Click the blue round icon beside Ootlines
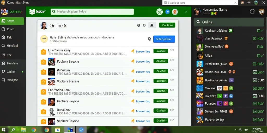Image resolution: width=267 pixels, height=133 pixels. click(231, 96)
